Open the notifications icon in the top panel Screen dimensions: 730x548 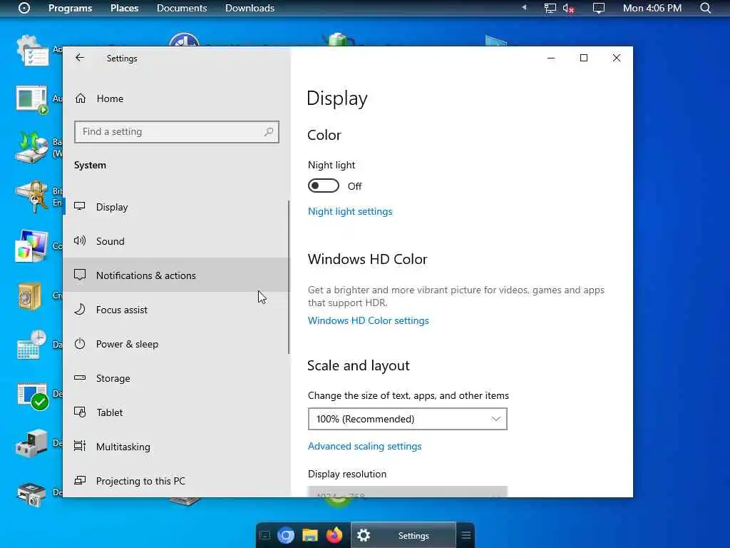(599, 8)
